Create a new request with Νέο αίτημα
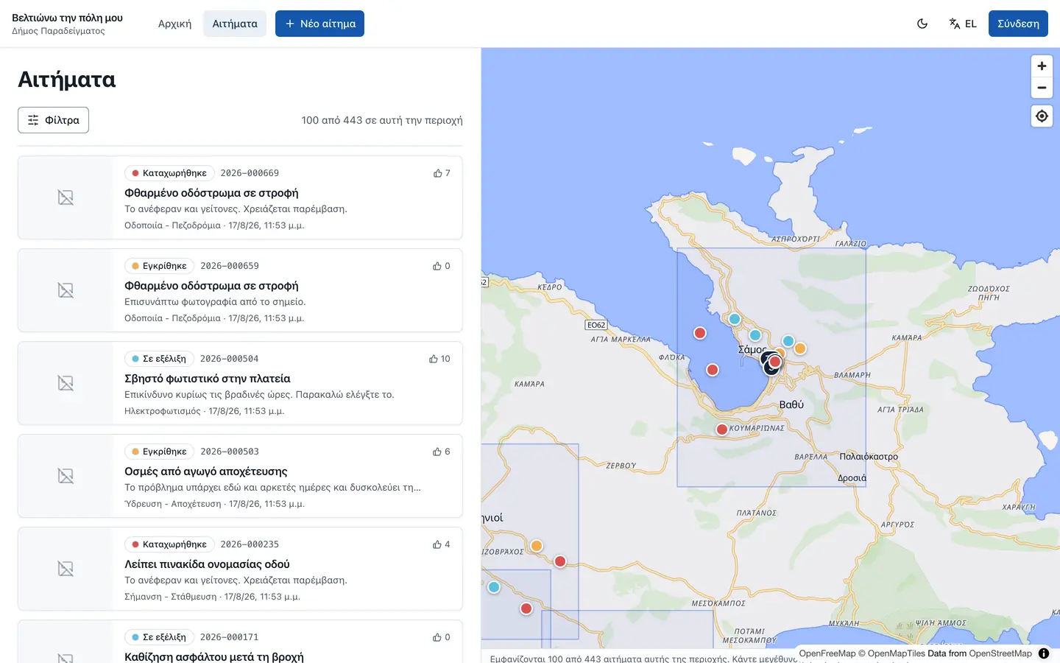This screenshot has height=663, width=1060. (x=319, y=24)
